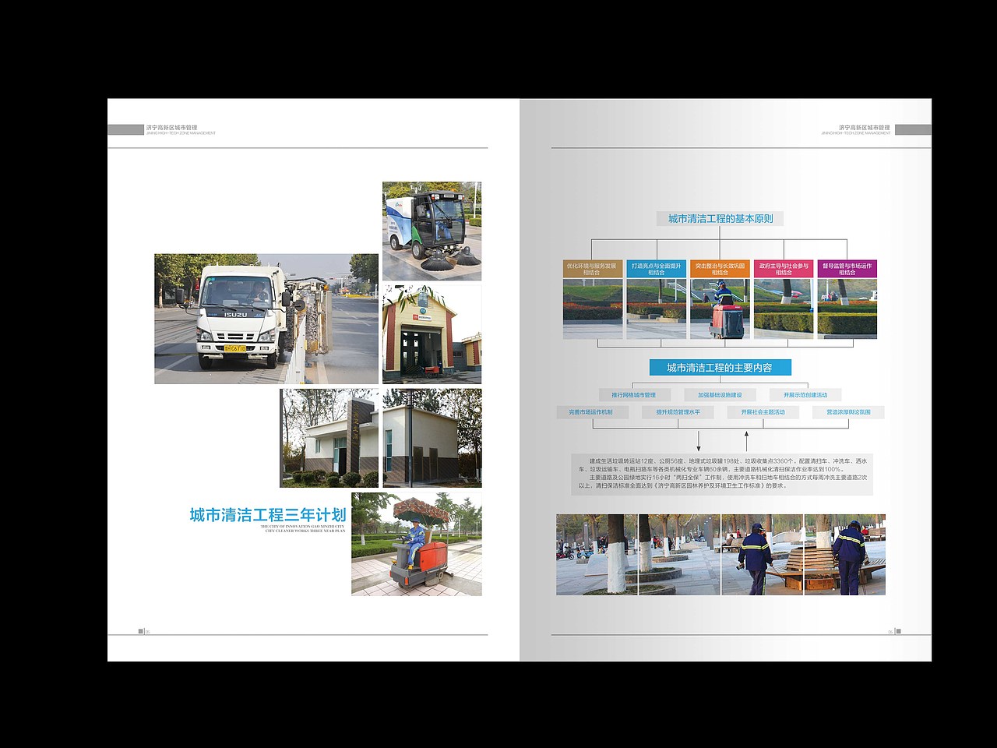Click left page header 济宁高新区城市管理
The height and width of the screenshot is (748, 997).
tap(171, 127)
